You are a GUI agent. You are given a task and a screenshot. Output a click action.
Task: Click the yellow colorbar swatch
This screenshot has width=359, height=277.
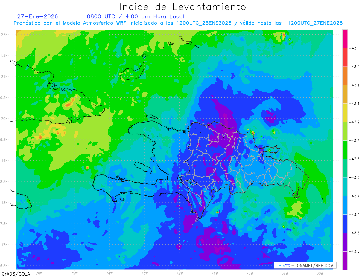(x=345, y=113)
